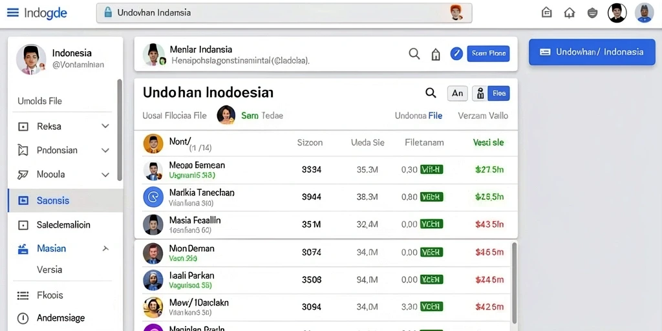Click the Andemsiage clock icon

pyautogui.click(x=23, y=318)
